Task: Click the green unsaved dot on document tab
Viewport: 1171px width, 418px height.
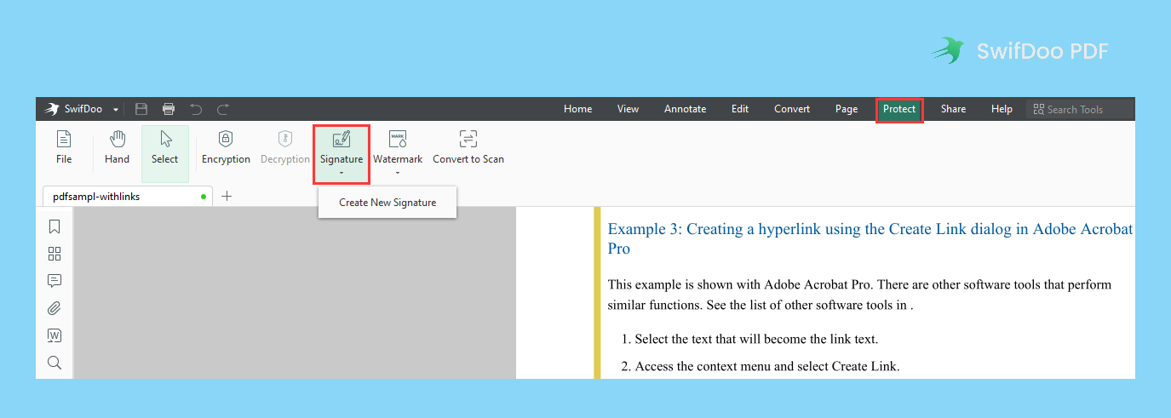Action: click(204, 197)
